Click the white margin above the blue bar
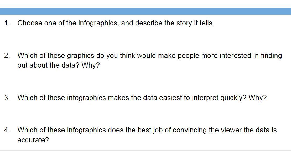 click(x=145, y=4)
